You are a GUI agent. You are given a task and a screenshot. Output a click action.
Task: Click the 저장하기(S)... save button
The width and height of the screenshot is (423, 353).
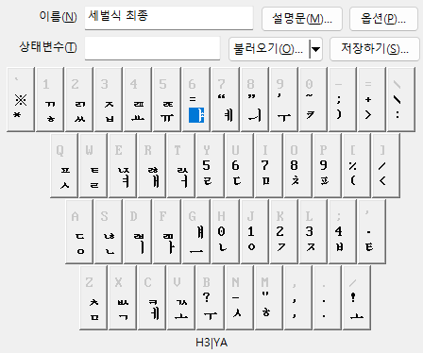[375, 49]
